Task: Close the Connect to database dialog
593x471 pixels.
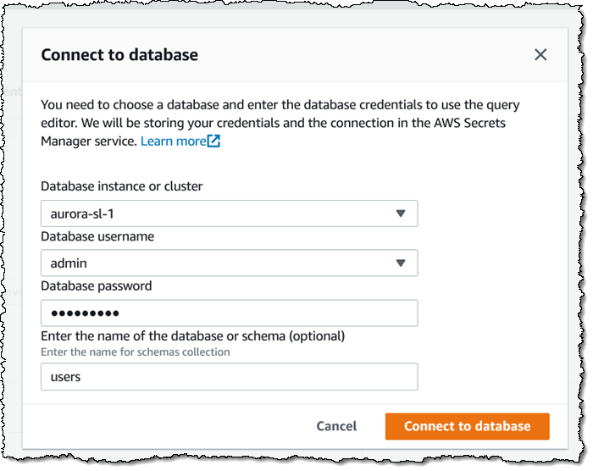Action: pyautogui.click(x=540, y=55)
